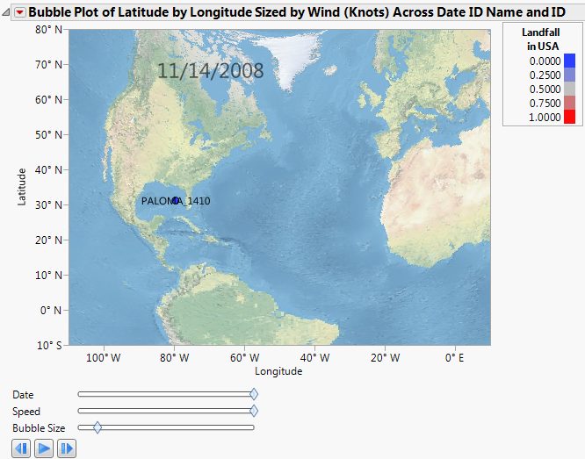This screenshot has height=459, width=585.
Task: Click the 0.7500 legend color swatch
Action: coord(569,103)
